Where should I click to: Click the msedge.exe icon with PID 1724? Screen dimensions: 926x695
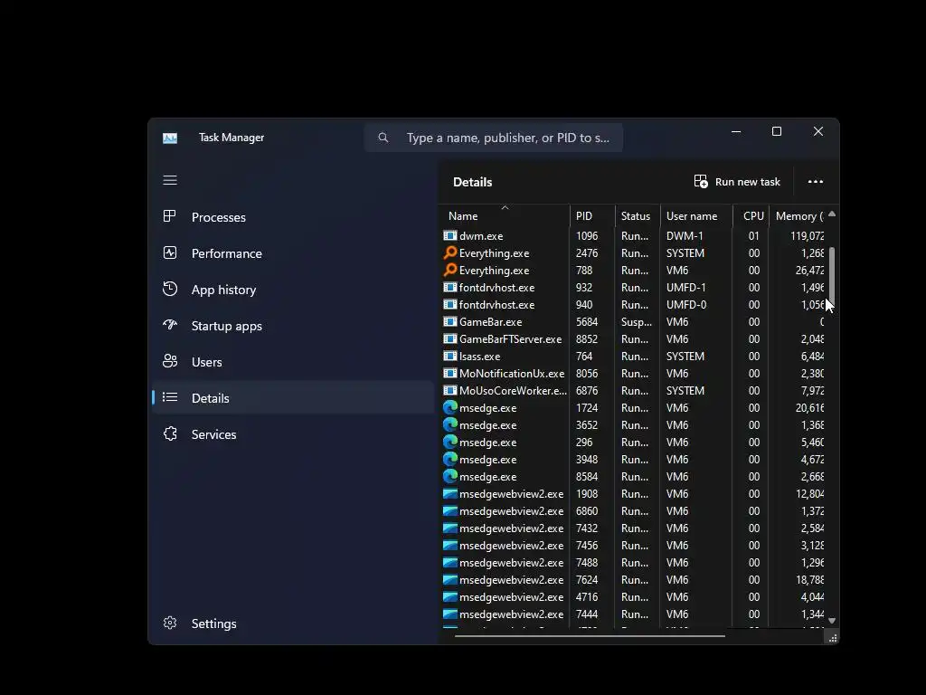pyautogui.click(x=450, y=407)
